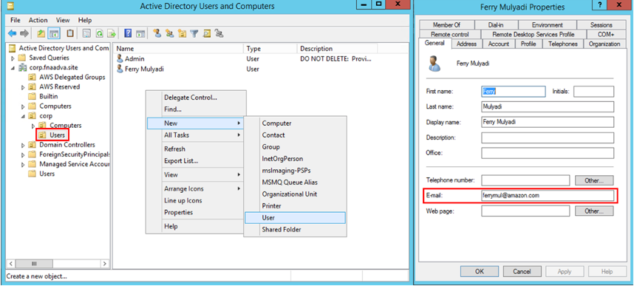Viewport: 634px width, 286px height.
Task: Click OK in Ferry Mulyadi Properties
Action: click(x=480, y=271)
